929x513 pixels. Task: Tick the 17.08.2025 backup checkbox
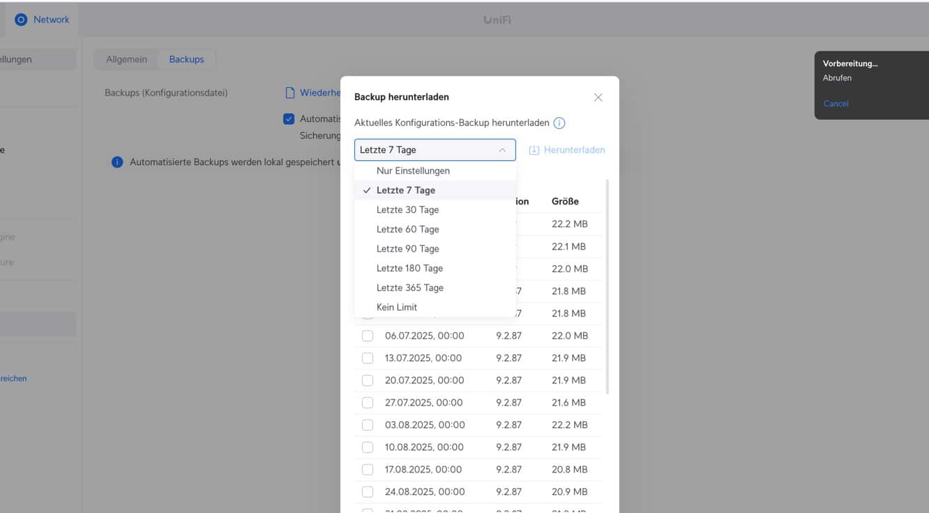pos(368,470)
